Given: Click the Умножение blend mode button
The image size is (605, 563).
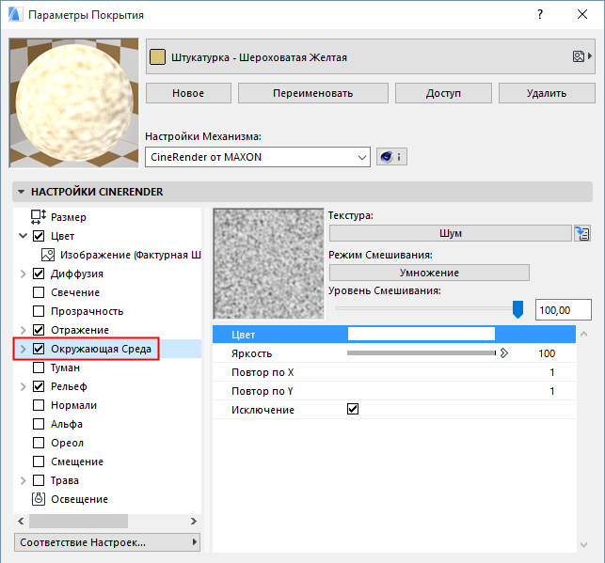Looking at the screenshot, I should (x=429, y=273).
